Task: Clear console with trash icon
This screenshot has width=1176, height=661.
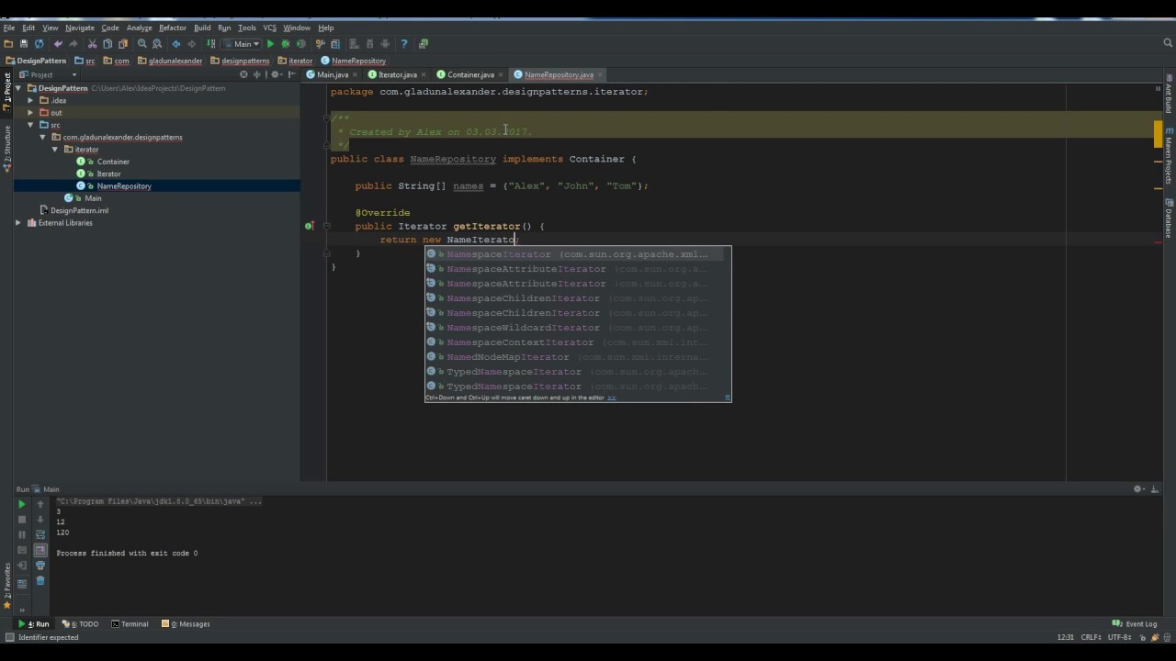Action: (40, 581)
